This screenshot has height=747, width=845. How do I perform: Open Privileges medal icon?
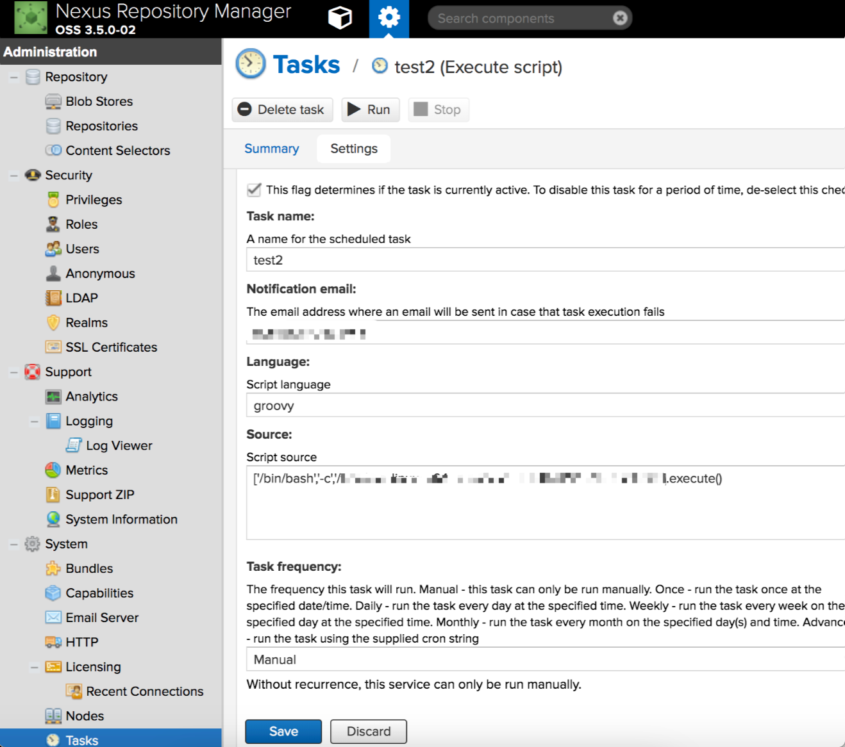pos(53,200)
